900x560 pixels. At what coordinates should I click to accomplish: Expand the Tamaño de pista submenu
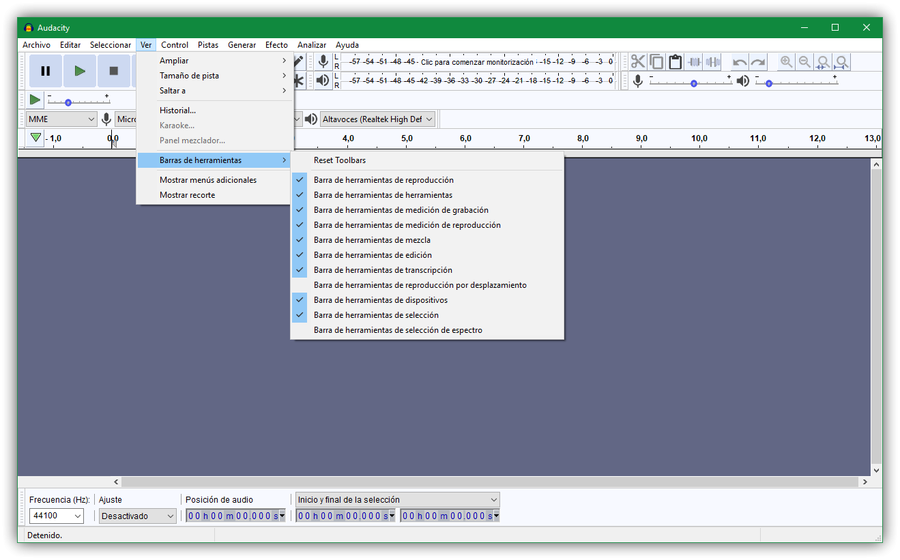pyautogui.click(x=215, y=76)
